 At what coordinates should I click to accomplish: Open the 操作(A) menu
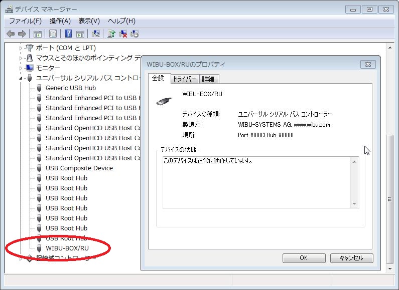[x=60, y=21]
